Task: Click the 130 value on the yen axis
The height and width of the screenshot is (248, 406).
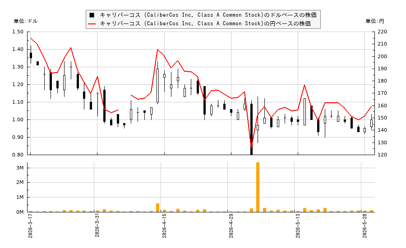Action: (383, 142)
